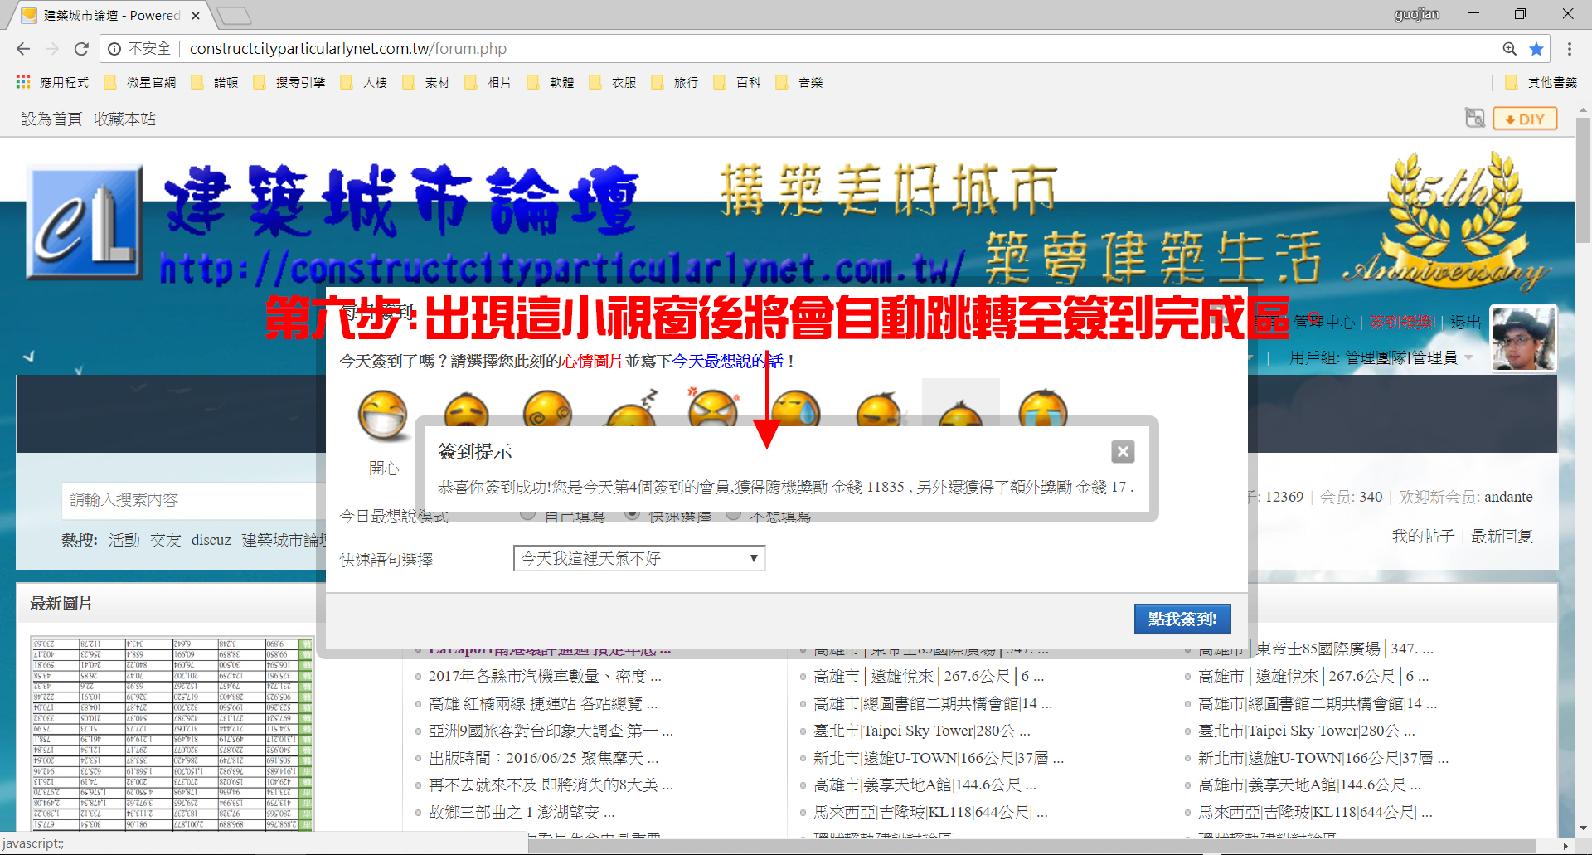Bookmark this page with the star icon

coord(1536,49)
